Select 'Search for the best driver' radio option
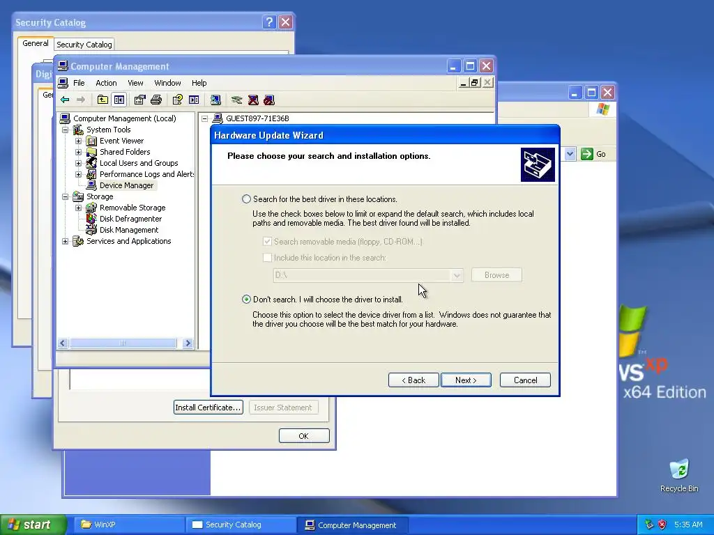The image size is (714, 535). pos(246,199)
